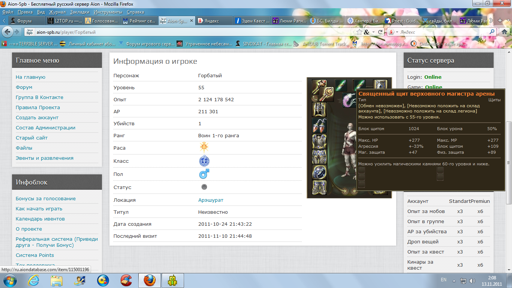Open Бонусы за голосование link
This screenshot has height=288, width=512.
pos(46,198)
